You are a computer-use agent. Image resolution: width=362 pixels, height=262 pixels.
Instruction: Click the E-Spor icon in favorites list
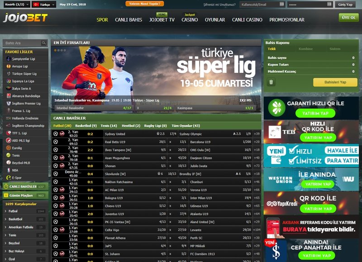coord(7,178)
